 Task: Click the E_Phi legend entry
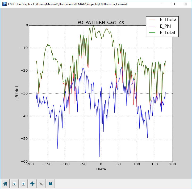165,26
